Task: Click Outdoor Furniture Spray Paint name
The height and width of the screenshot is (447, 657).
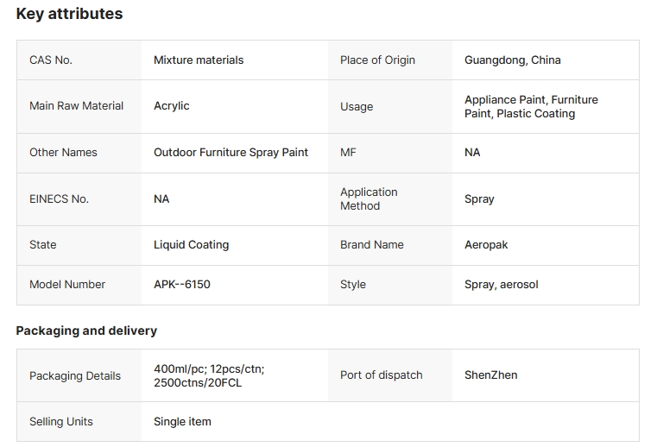Action: 231,153
